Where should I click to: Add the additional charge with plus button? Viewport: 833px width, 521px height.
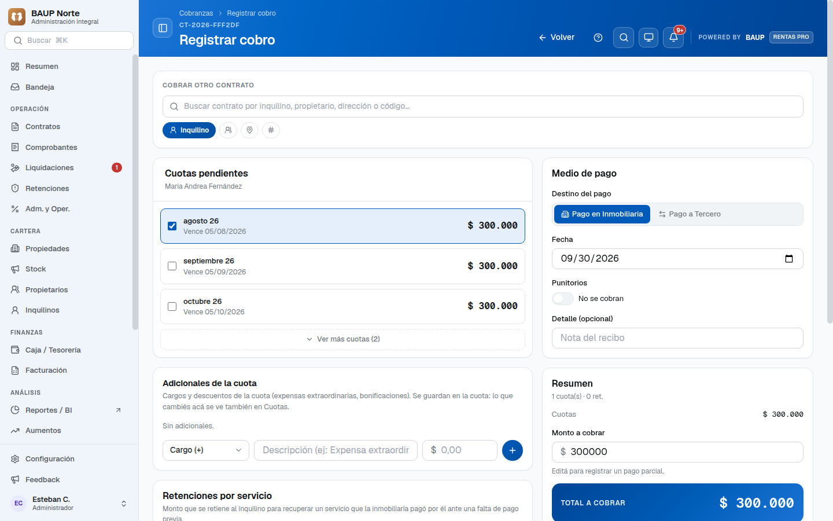pos(513,450)
